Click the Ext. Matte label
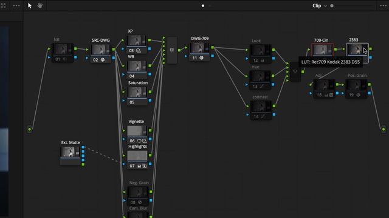389x218 pixels. click(x=71, y=142)
